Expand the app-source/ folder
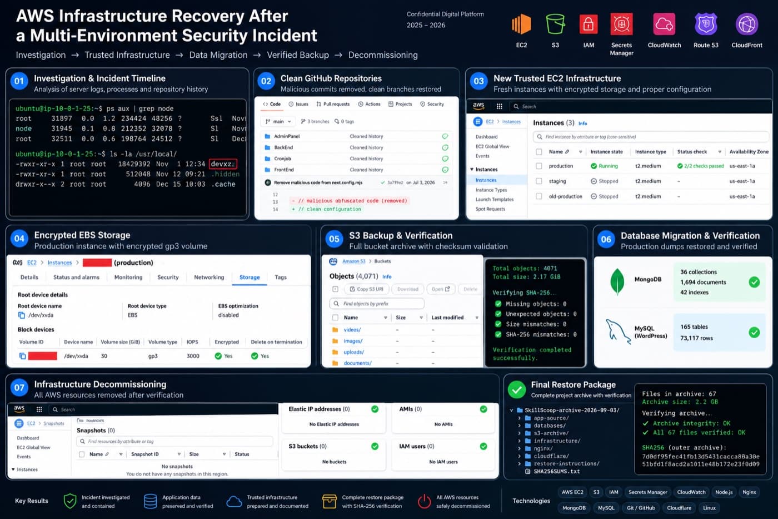 (x=520, y=418)
